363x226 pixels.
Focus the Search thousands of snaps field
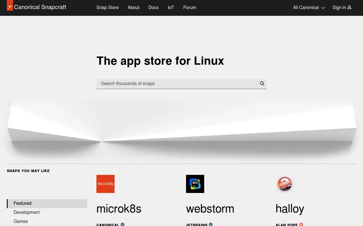coord(181,84)
